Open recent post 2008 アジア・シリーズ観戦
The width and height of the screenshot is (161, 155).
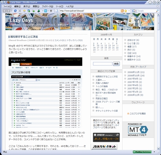108,103
